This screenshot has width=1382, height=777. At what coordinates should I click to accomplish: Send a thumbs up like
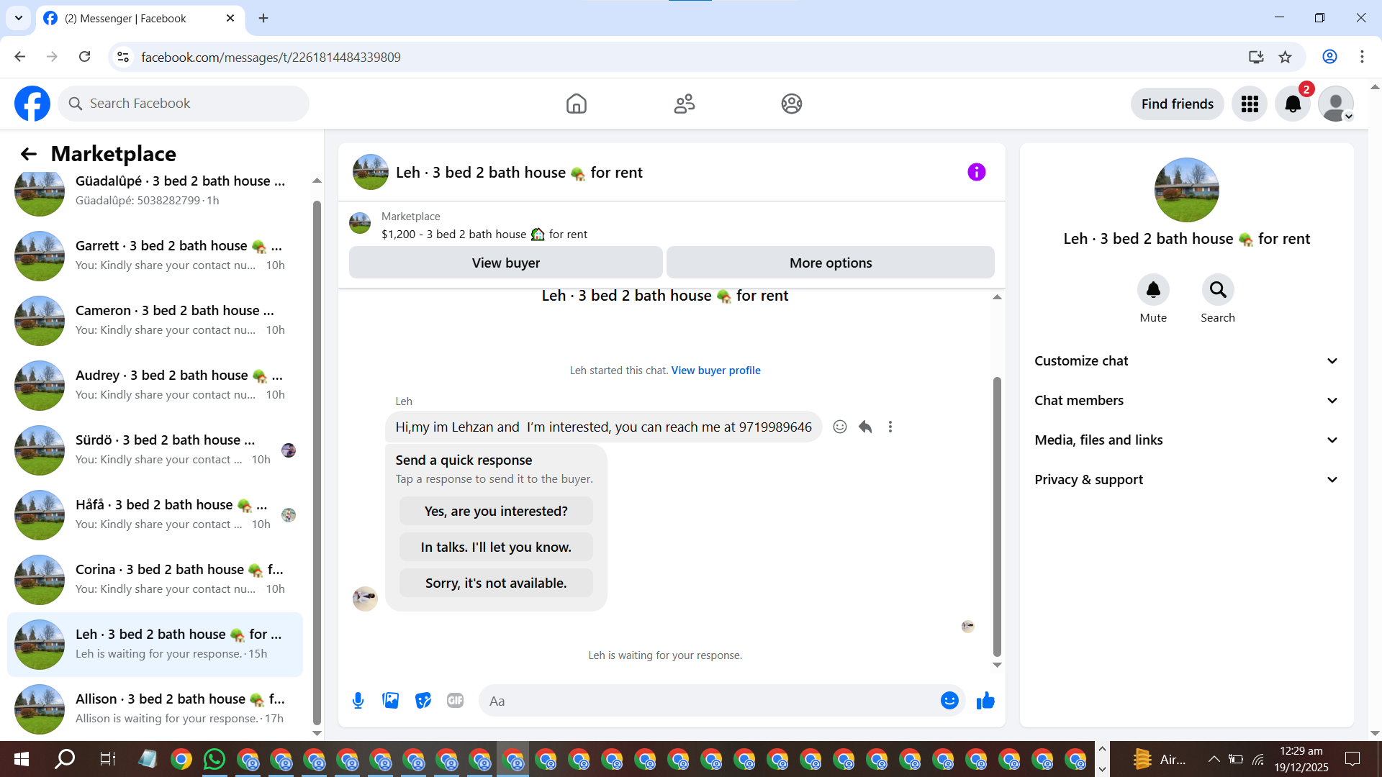(x=985, y=701)
